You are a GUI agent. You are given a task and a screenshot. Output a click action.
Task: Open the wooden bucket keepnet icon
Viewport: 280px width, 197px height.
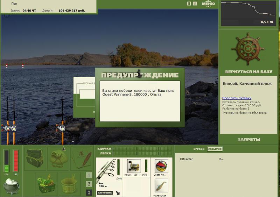coord(70,184)
